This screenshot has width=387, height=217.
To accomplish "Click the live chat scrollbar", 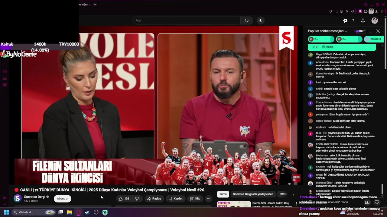I will pyautogui.click(x=382, y=189).
